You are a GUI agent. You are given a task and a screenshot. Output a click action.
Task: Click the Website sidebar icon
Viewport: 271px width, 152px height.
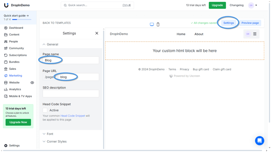(6, 82)
